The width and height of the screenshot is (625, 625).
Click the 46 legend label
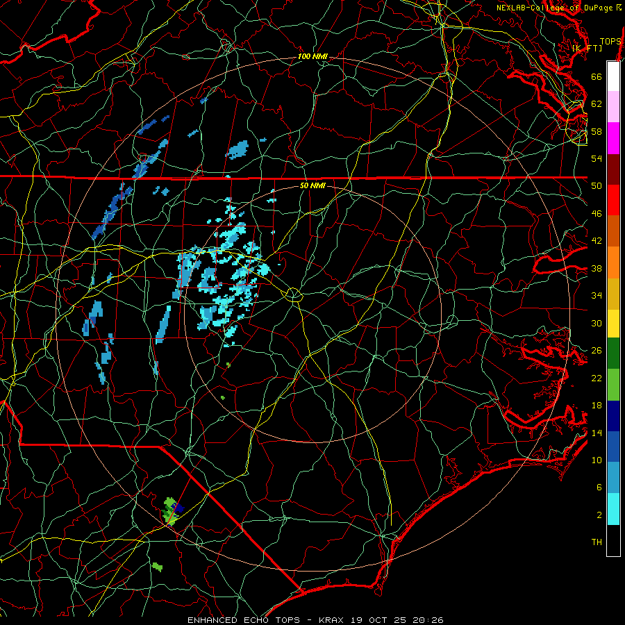597,214
